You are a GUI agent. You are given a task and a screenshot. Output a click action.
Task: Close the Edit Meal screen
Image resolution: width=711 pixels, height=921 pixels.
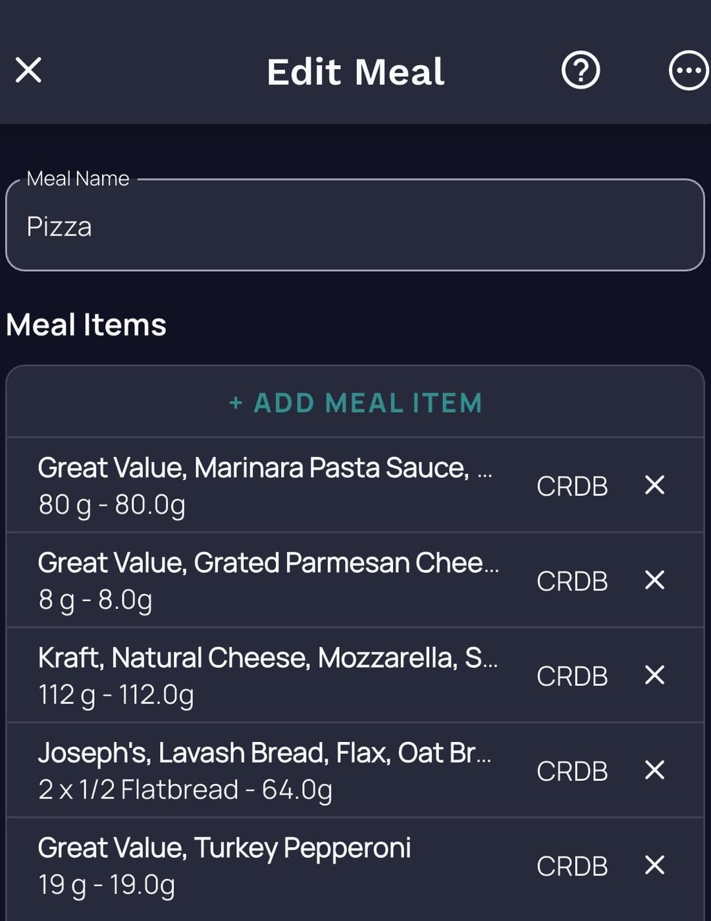coord(28,70)
